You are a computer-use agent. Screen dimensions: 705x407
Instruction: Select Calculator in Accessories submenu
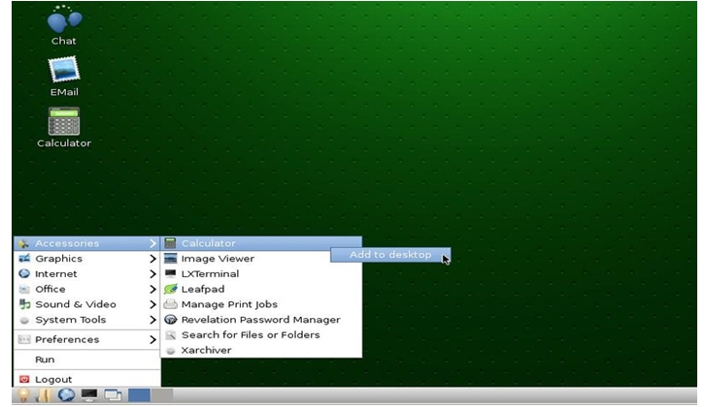click(261, 243)
